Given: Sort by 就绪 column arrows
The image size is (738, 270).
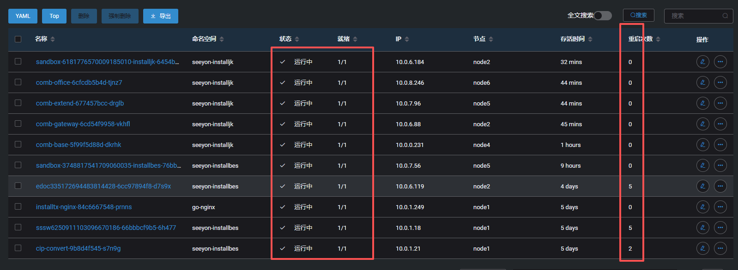Looking at the screenshot, I should point(355,39).
